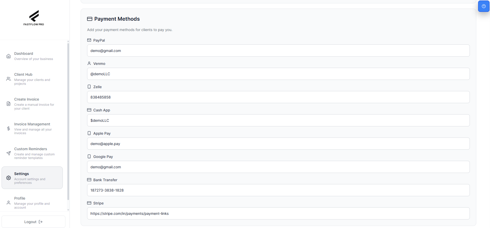Click the Client Hub people icon

9,79
